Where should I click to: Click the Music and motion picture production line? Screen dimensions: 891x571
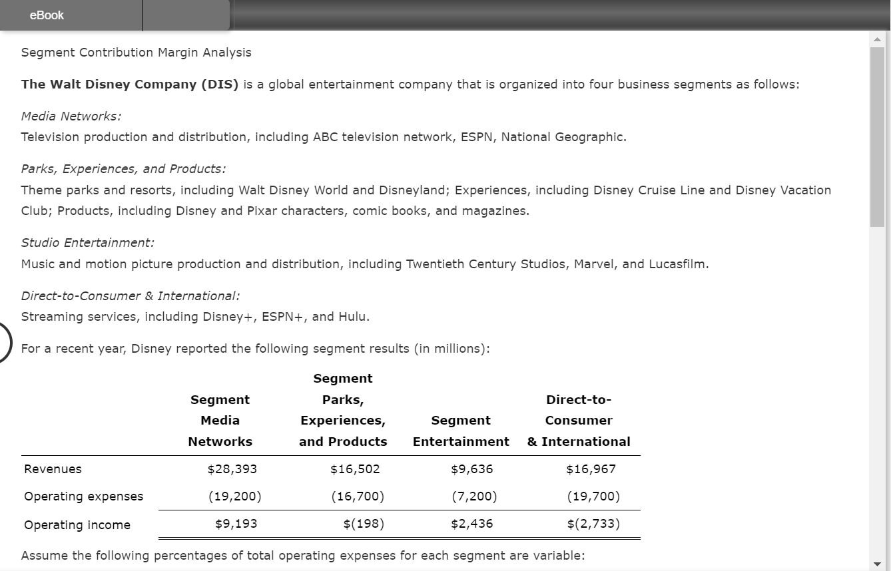pos(365,264)
